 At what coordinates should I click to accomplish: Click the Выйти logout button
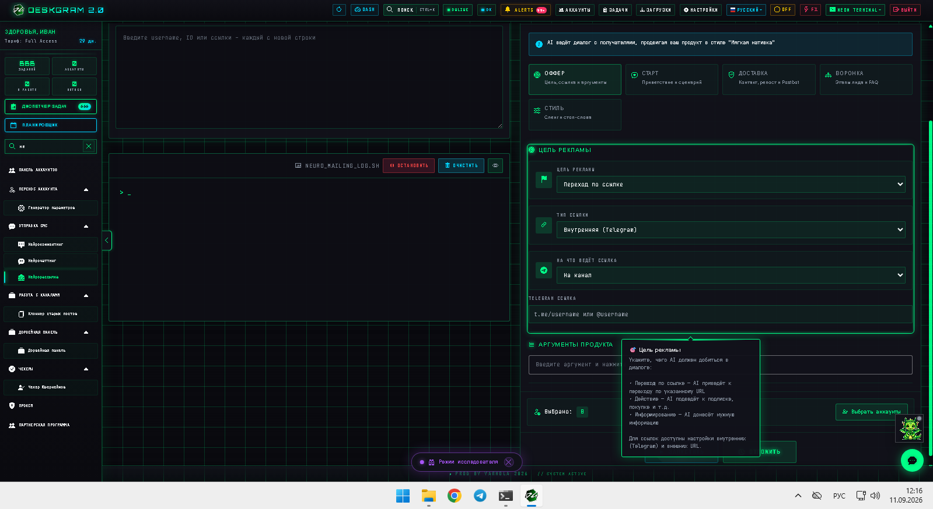point(905,10)
